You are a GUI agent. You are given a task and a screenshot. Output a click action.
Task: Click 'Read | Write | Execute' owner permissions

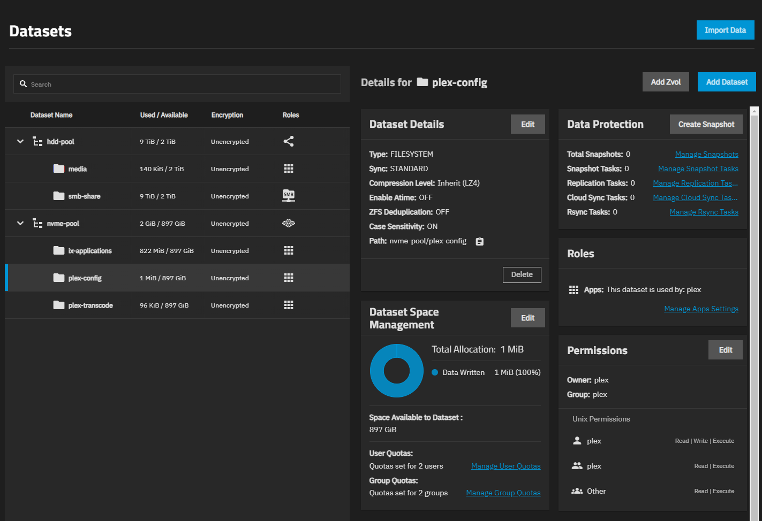pyautogui.click(x=705, y=441)
